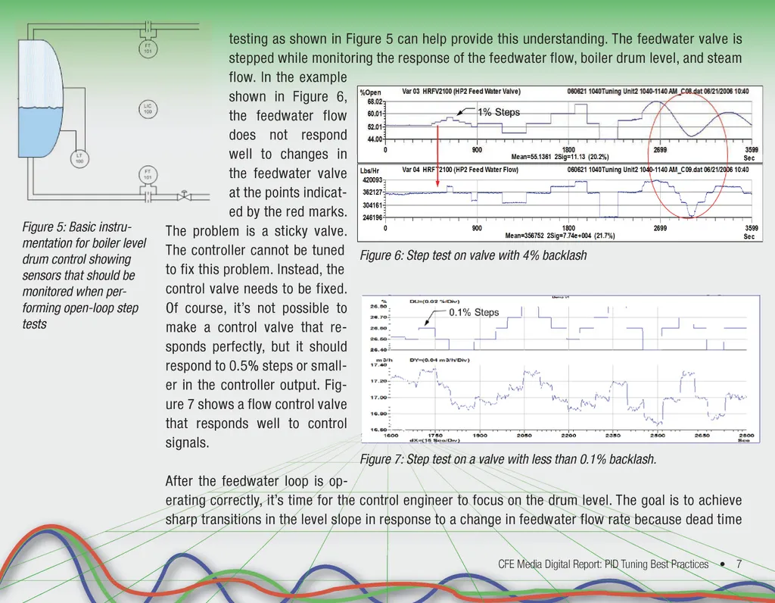The image size is (775, 603).
Task: Open the Figure 7 m3/h flow trend chart
Action: [x=568, y=396]
